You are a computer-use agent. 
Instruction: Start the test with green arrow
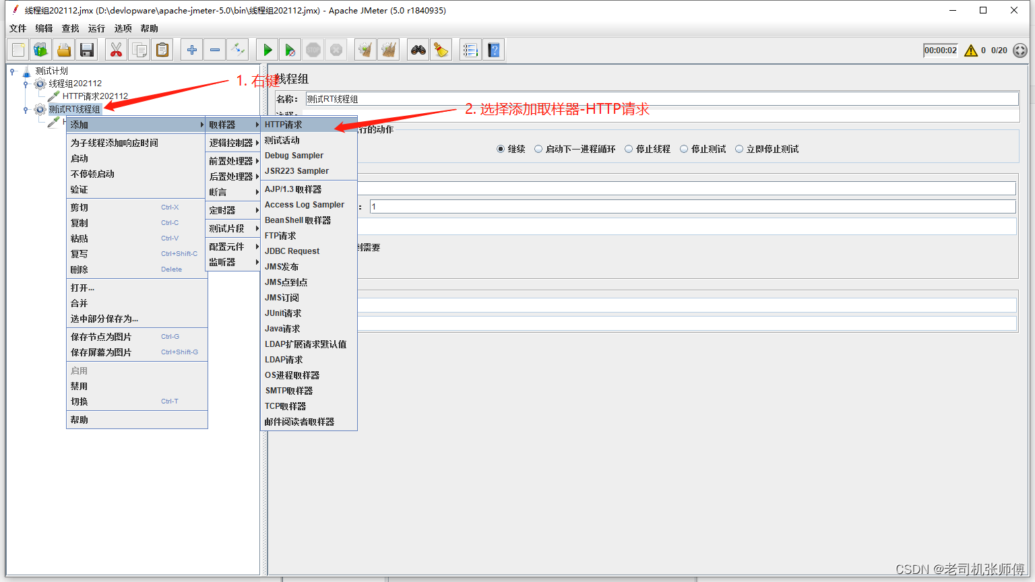coord(268,50)
